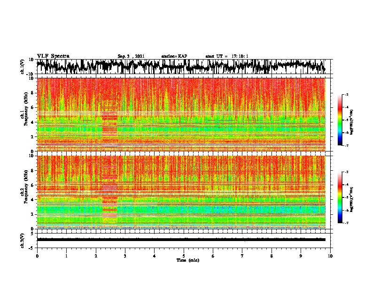Viewport: 372px width, 287px height.
Task: Click the "6" tick on the time axis
Action: click(213, 256)
